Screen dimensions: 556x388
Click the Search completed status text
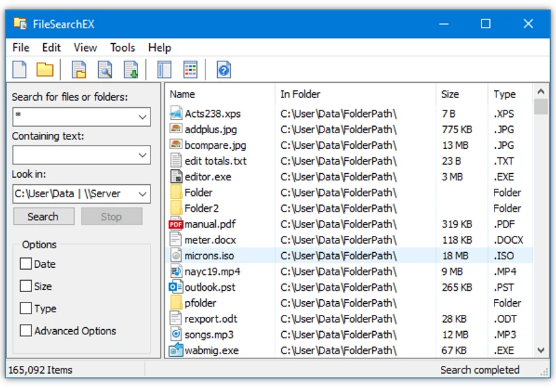pos(479,370)
